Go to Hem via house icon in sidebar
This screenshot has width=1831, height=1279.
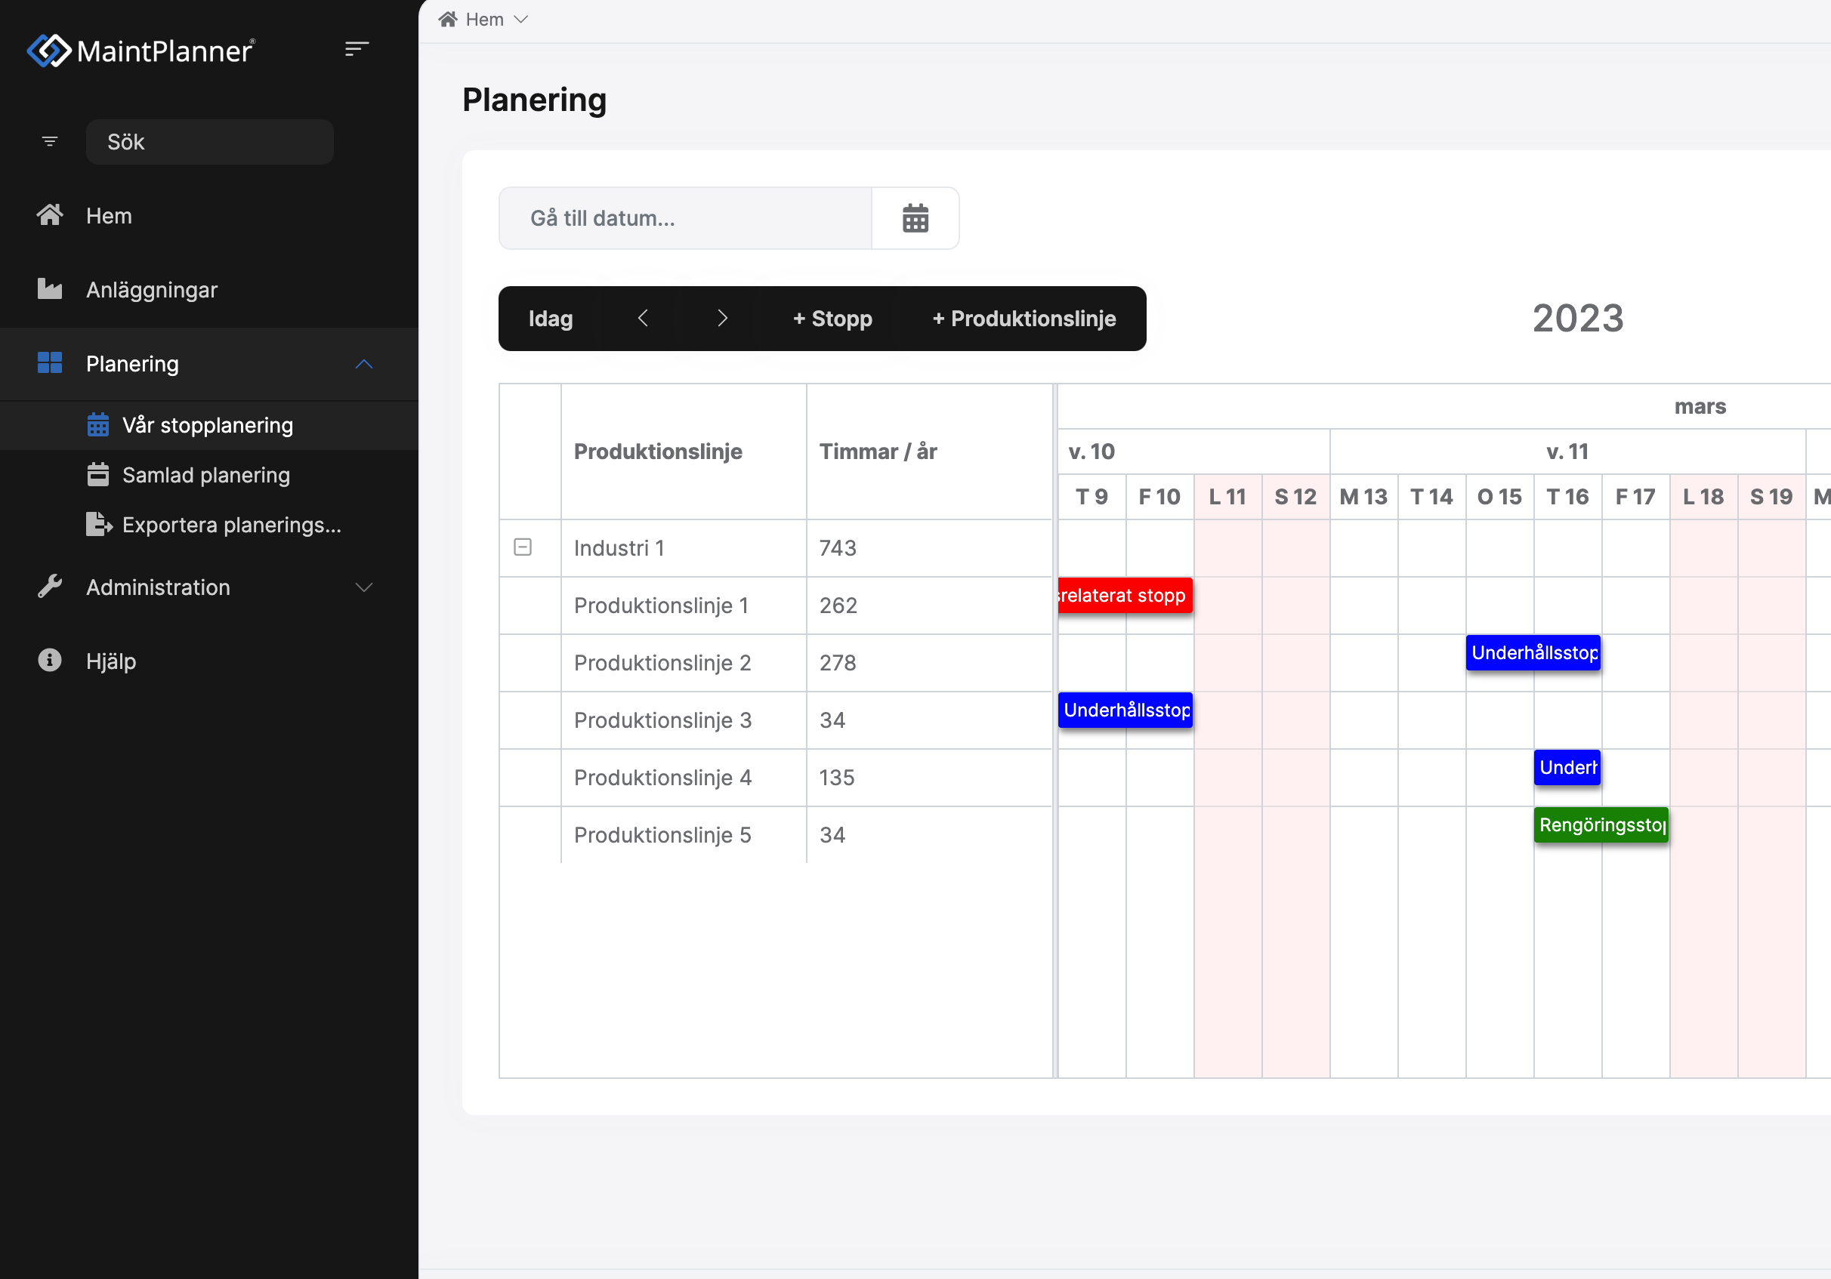click(49, 215)
